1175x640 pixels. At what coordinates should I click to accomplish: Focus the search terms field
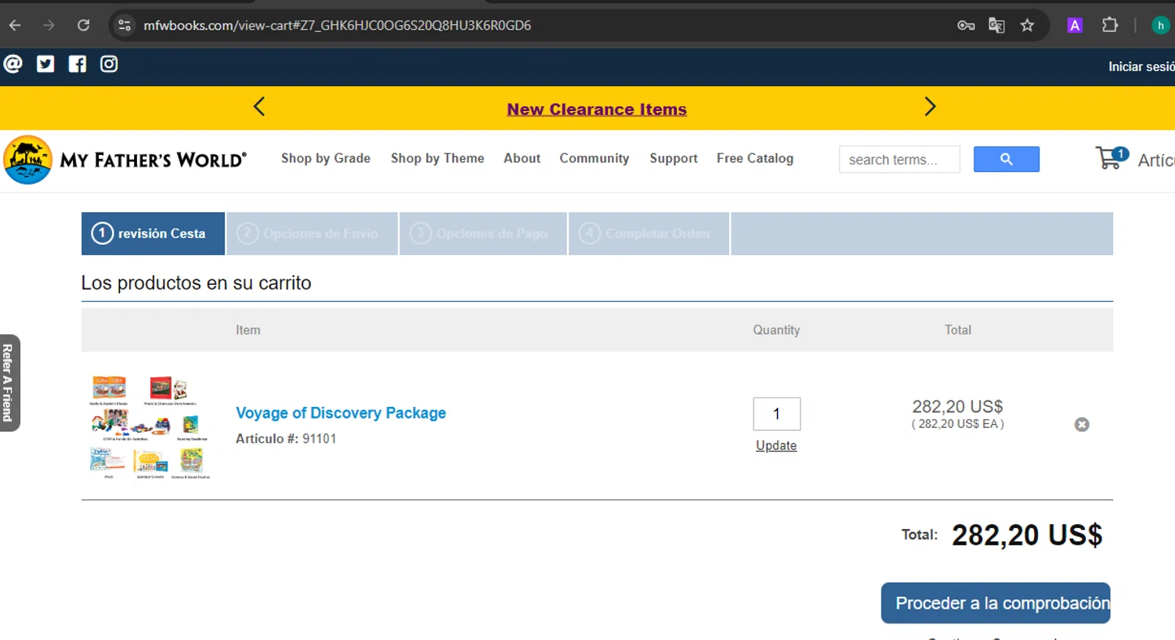pyautogui.click(x=899, y=159)
